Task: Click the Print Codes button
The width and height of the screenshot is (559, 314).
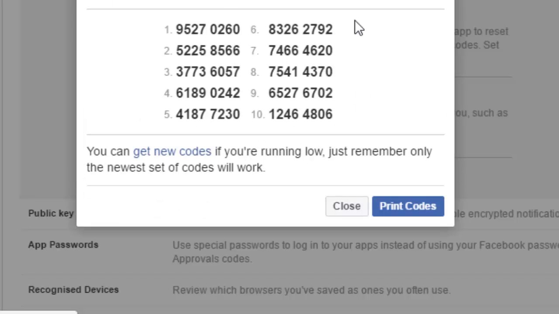Action: [408, 206]
